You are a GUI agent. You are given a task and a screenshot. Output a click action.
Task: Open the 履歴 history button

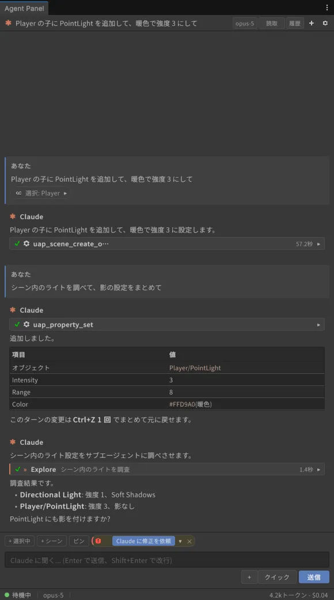pos(295,23)
